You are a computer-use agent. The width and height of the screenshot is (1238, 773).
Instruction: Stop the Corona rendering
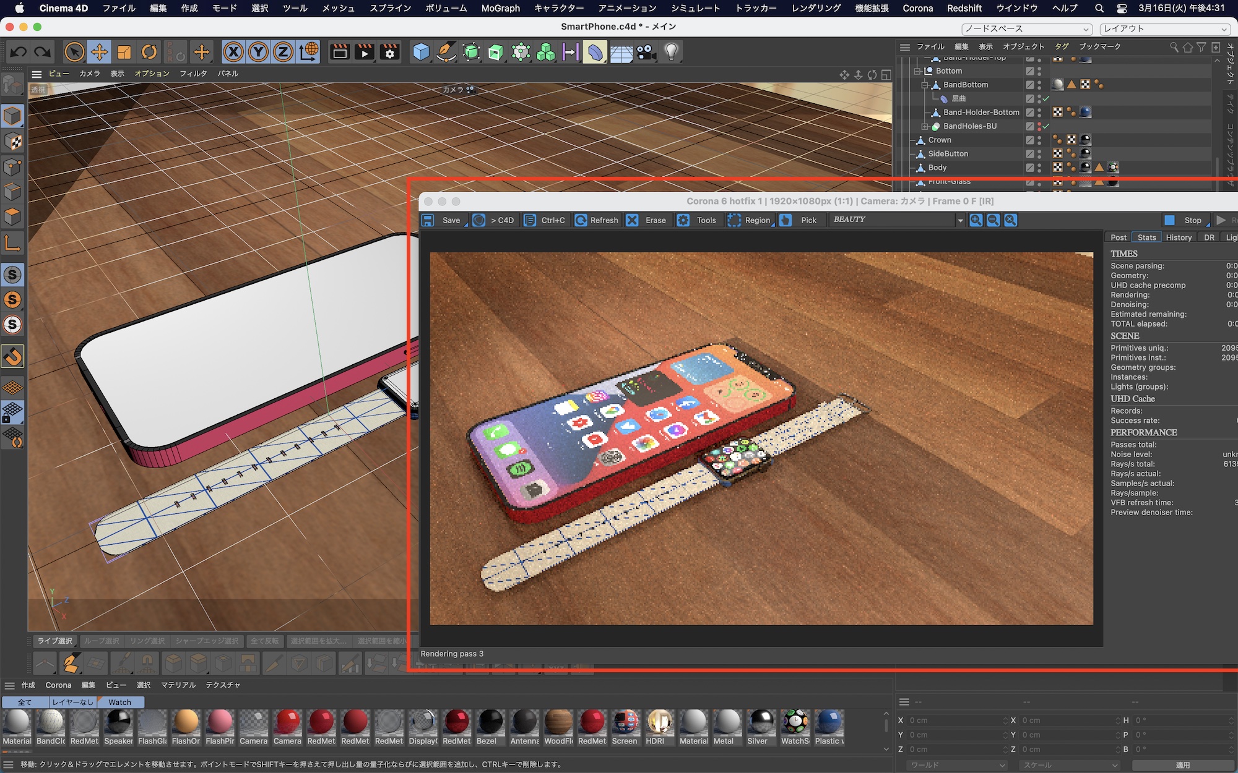[1185, 220]
